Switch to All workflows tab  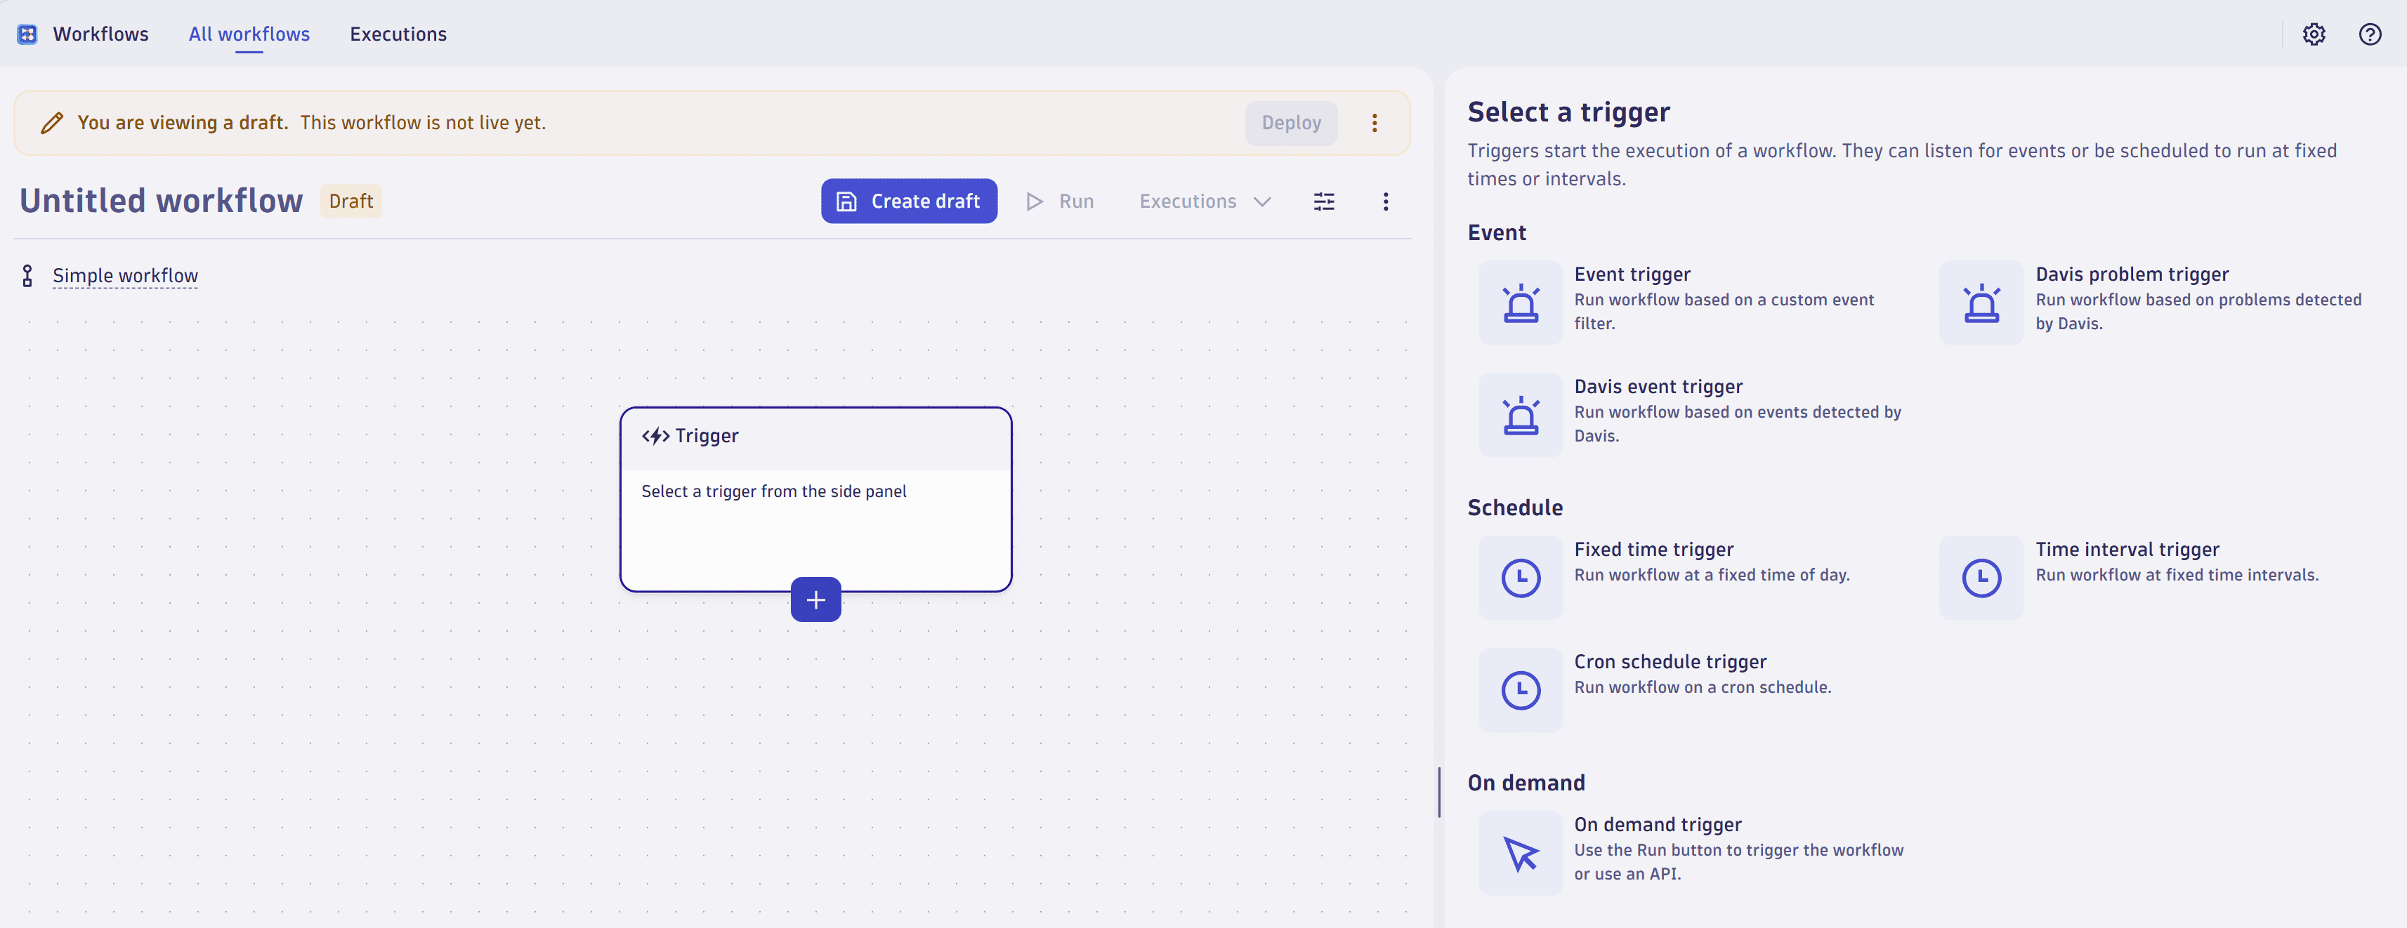point(249,34)
